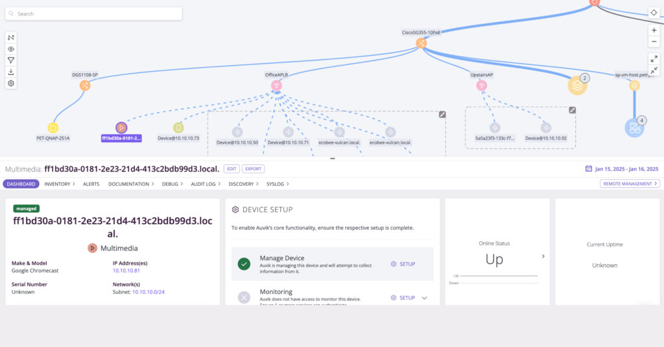The width and height of the screenshot is (664, 347).
Task: Click the Device Setup gear icon
Action: 235,210
